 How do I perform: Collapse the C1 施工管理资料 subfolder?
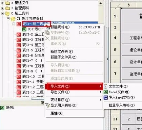[x=8, y=19]
